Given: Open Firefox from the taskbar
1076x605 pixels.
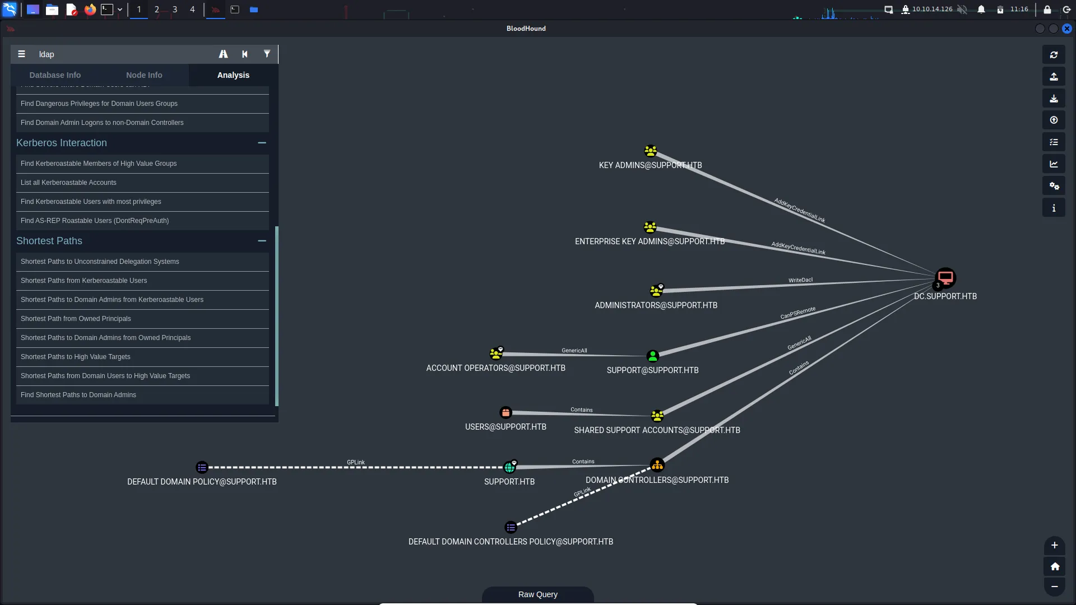Looking at the screenshot, I should coord(90,10).
